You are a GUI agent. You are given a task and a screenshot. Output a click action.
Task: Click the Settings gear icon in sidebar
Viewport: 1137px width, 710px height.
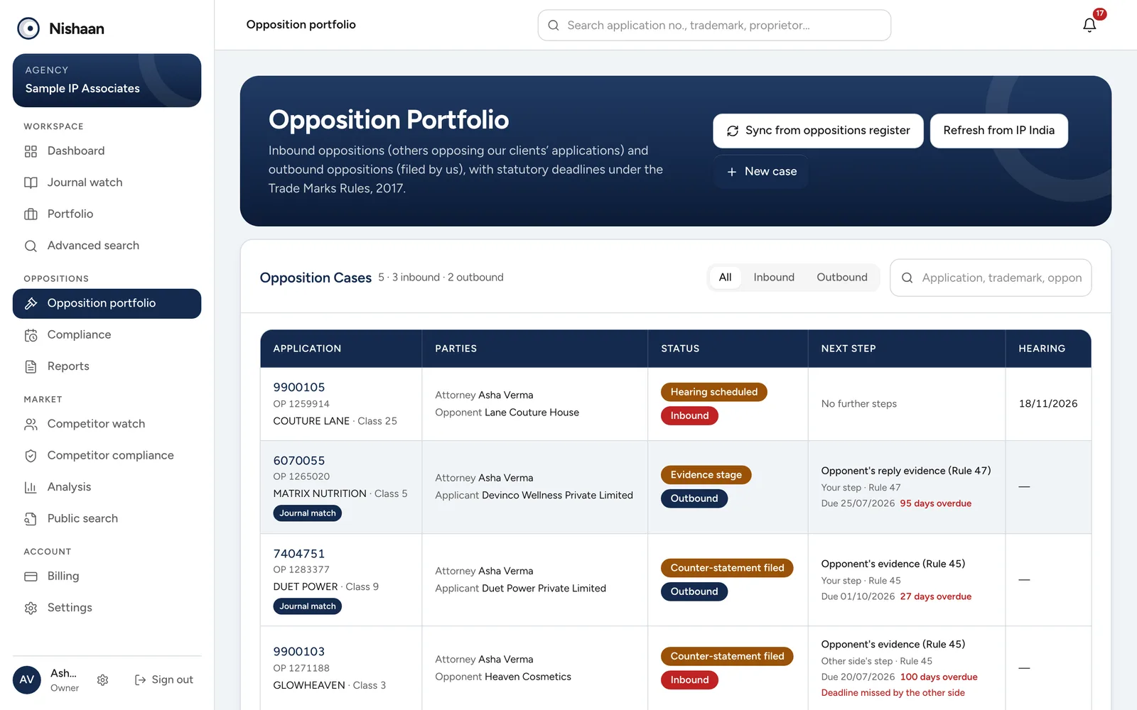(x=31, y=608)
